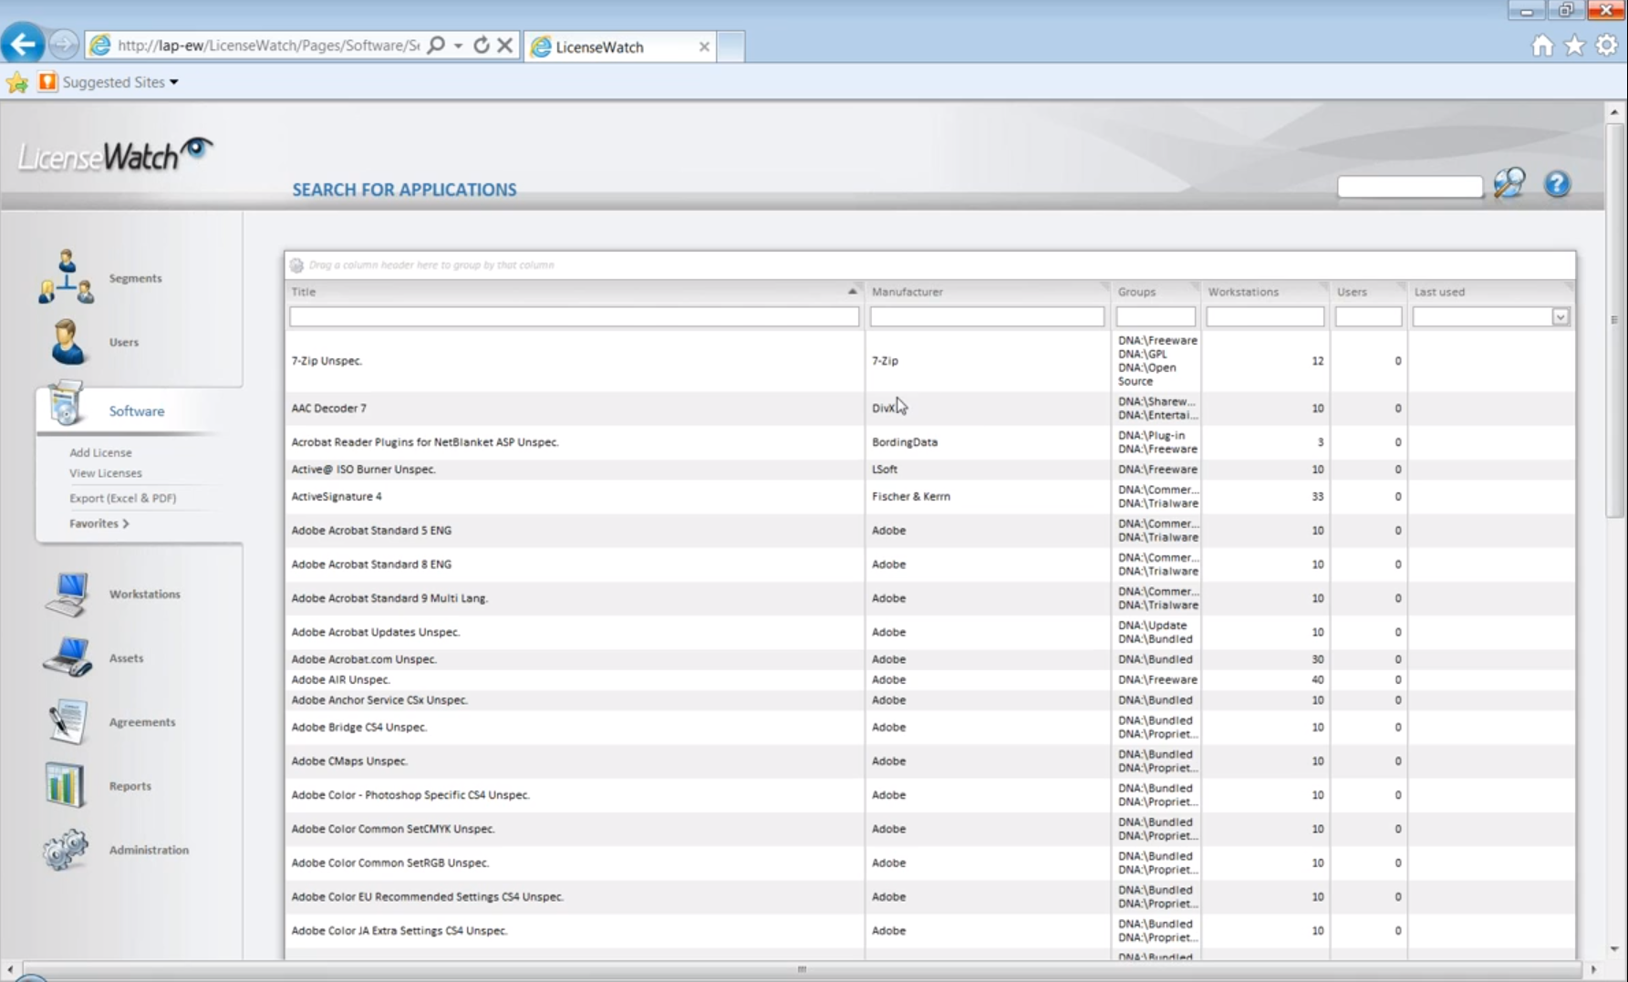Click the Manufacturer filter input field
This screenshot has width=1628, height=982.
(987, 317)
